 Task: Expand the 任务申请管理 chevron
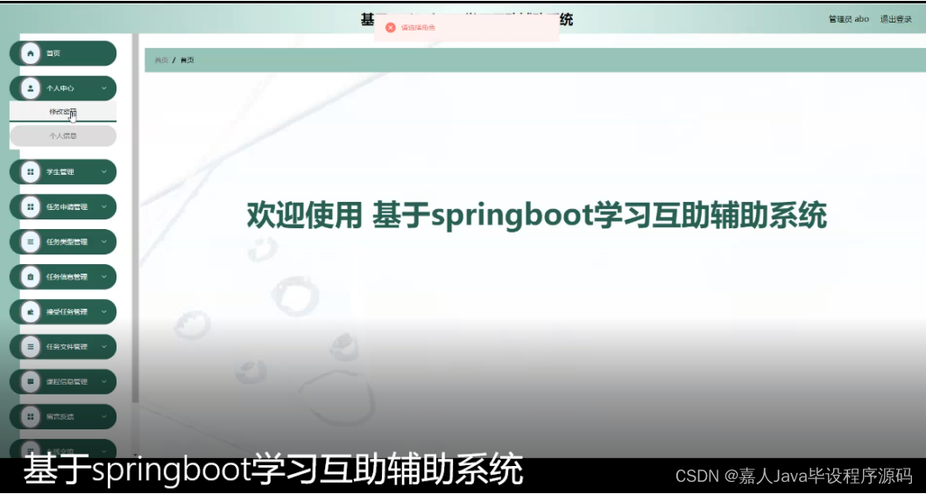tap(104, 207)
